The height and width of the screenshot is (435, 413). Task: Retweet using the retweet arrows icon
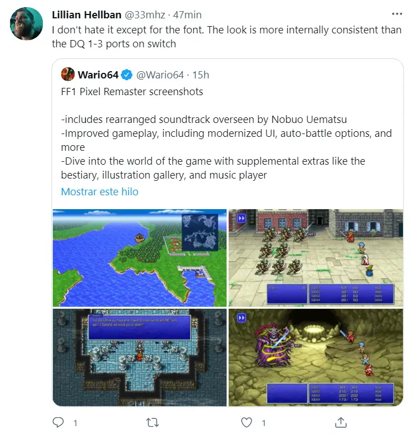pyautogui.click(x=153, y=423)
